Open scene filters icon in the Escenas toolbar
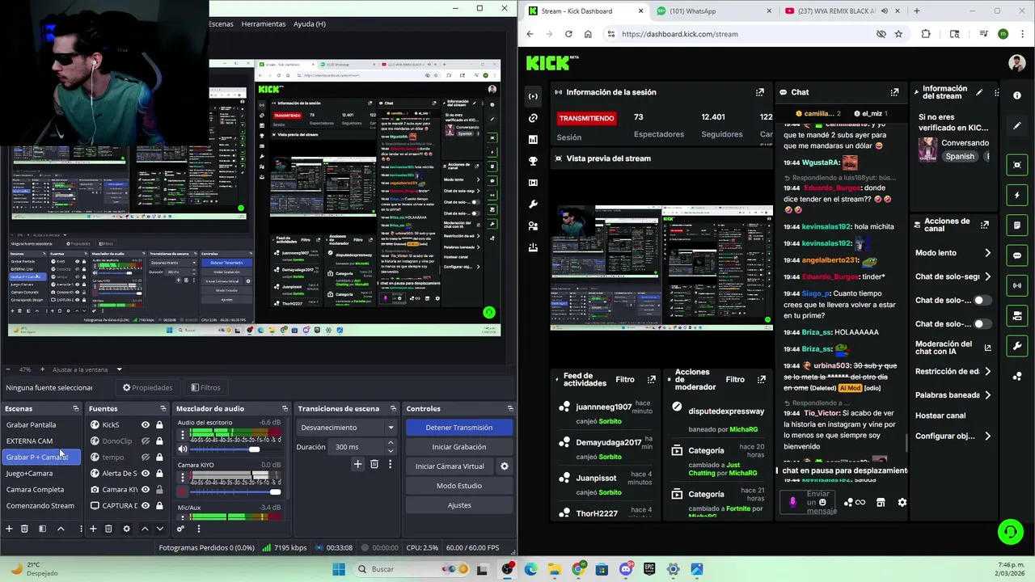Viewport: 1035px width, 582px height. [42, 529]
